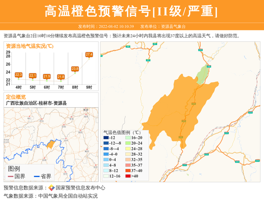Click the 国家预警信息发布中心 diamond logo
Screen dimensions: 264x207
pos(51,188)
